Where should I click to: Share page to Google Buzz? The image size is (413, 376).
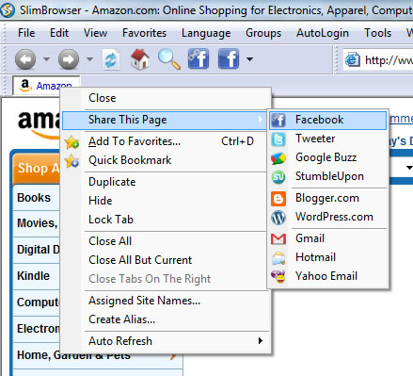(327, 157)
